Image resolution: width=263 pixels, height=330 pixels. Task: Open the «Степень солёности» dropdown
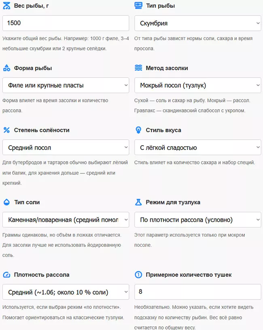(66, 148)
